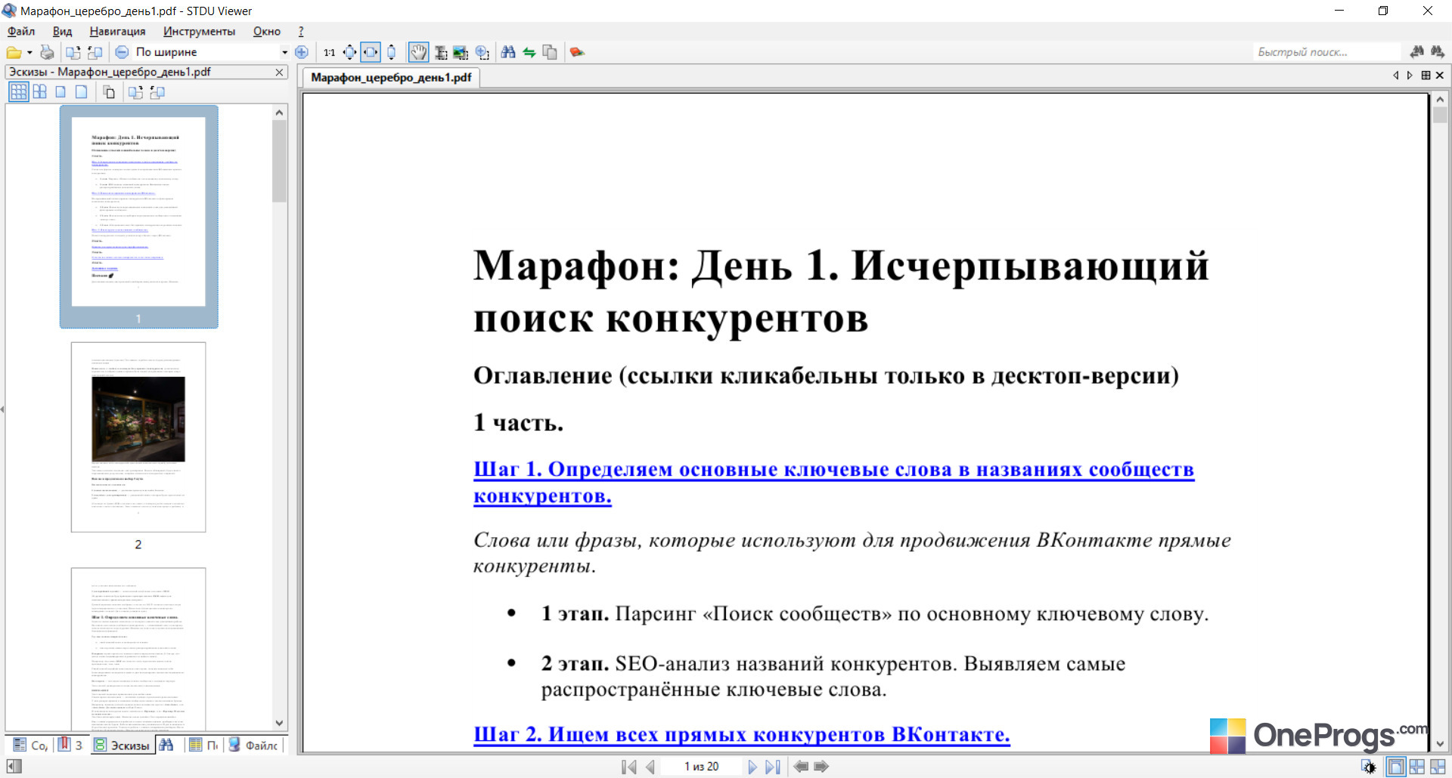The image size is (1452, 778).
Task: Select medium grid thumbnail size
Action: pos(40,92)
